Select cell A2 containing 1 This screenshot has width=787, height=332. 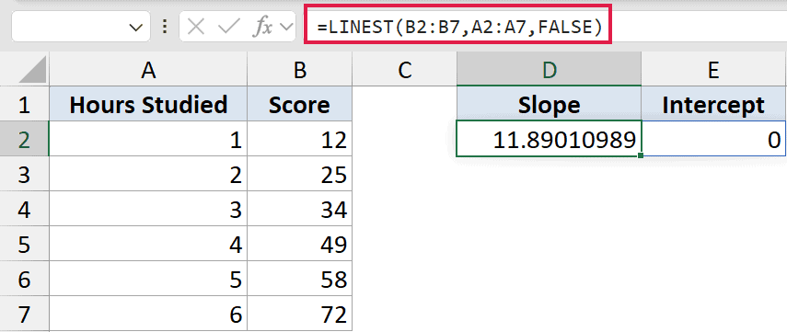coord(148,139)
